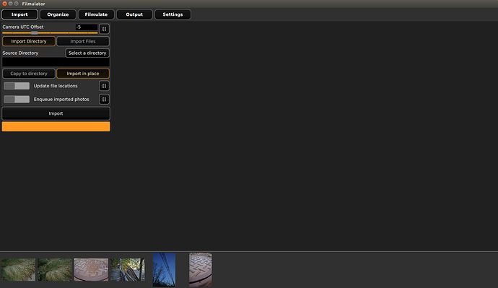Screen dimensions: 498x288
Task: Reset Update file locations with bracket button
Action: coord(104,86)
